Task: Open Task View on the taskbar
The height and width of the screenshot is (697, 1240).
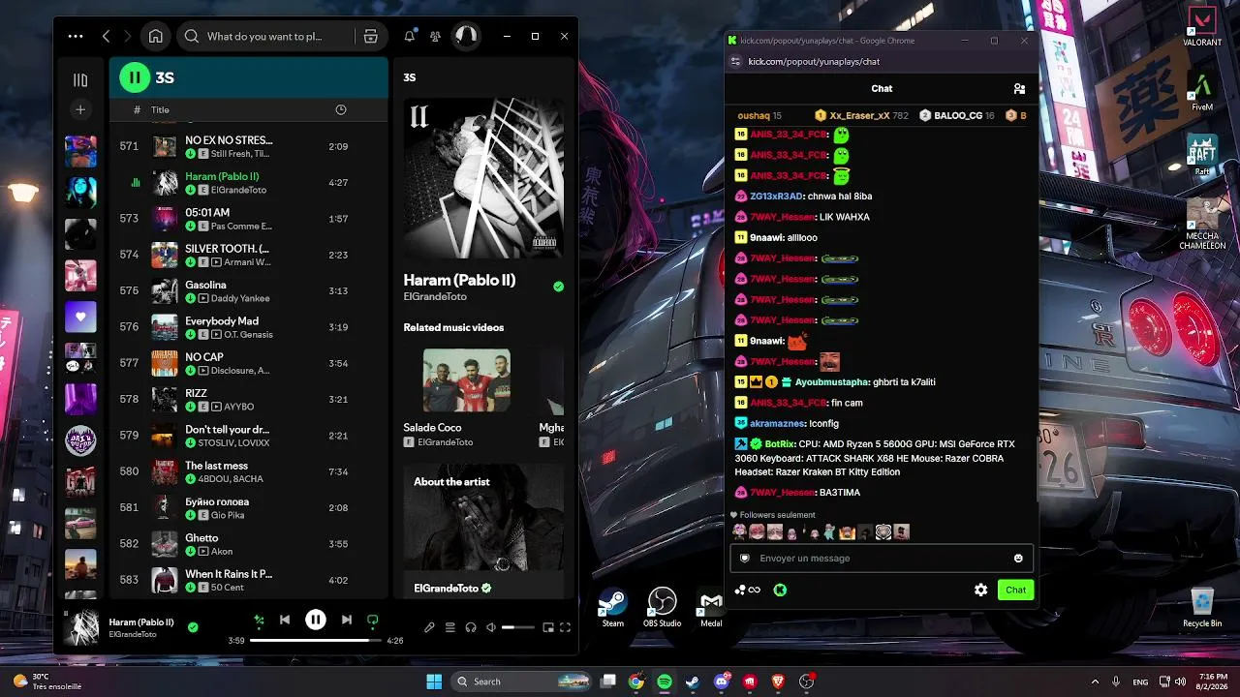Action: point(607,682)
